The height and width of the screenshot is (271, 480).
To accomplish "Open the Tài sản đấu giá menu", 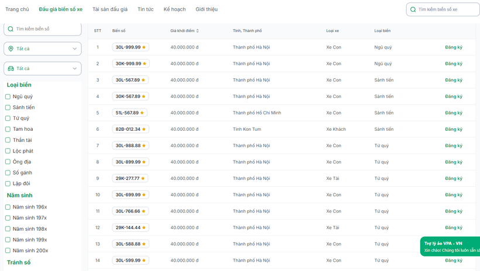I will pyautogui.click(x=109, y=9).
